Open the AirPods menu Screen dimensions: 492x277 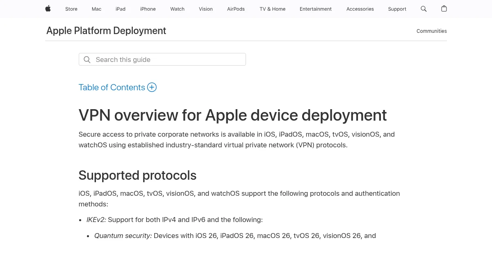pos(236,9)
